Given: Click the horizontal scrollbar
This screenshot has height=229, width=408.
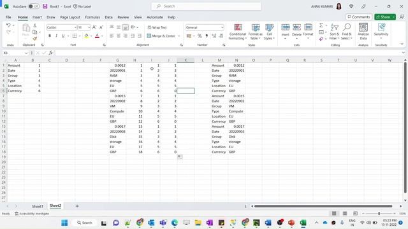Looking at the screenshot, I should coord(323,206).
